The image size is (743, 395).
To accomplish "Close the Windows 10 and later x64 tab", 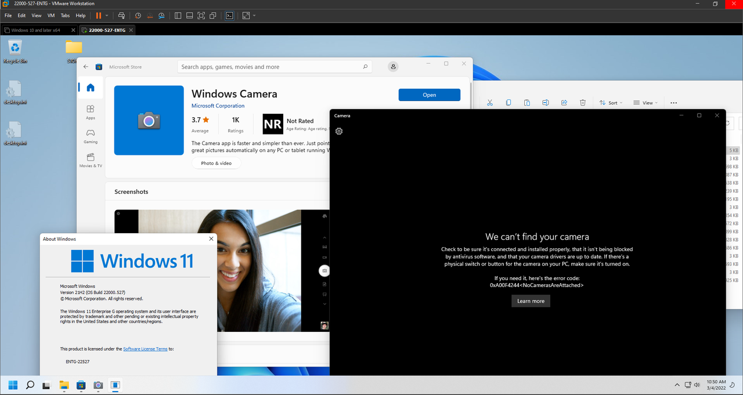I will click(73, 30).
